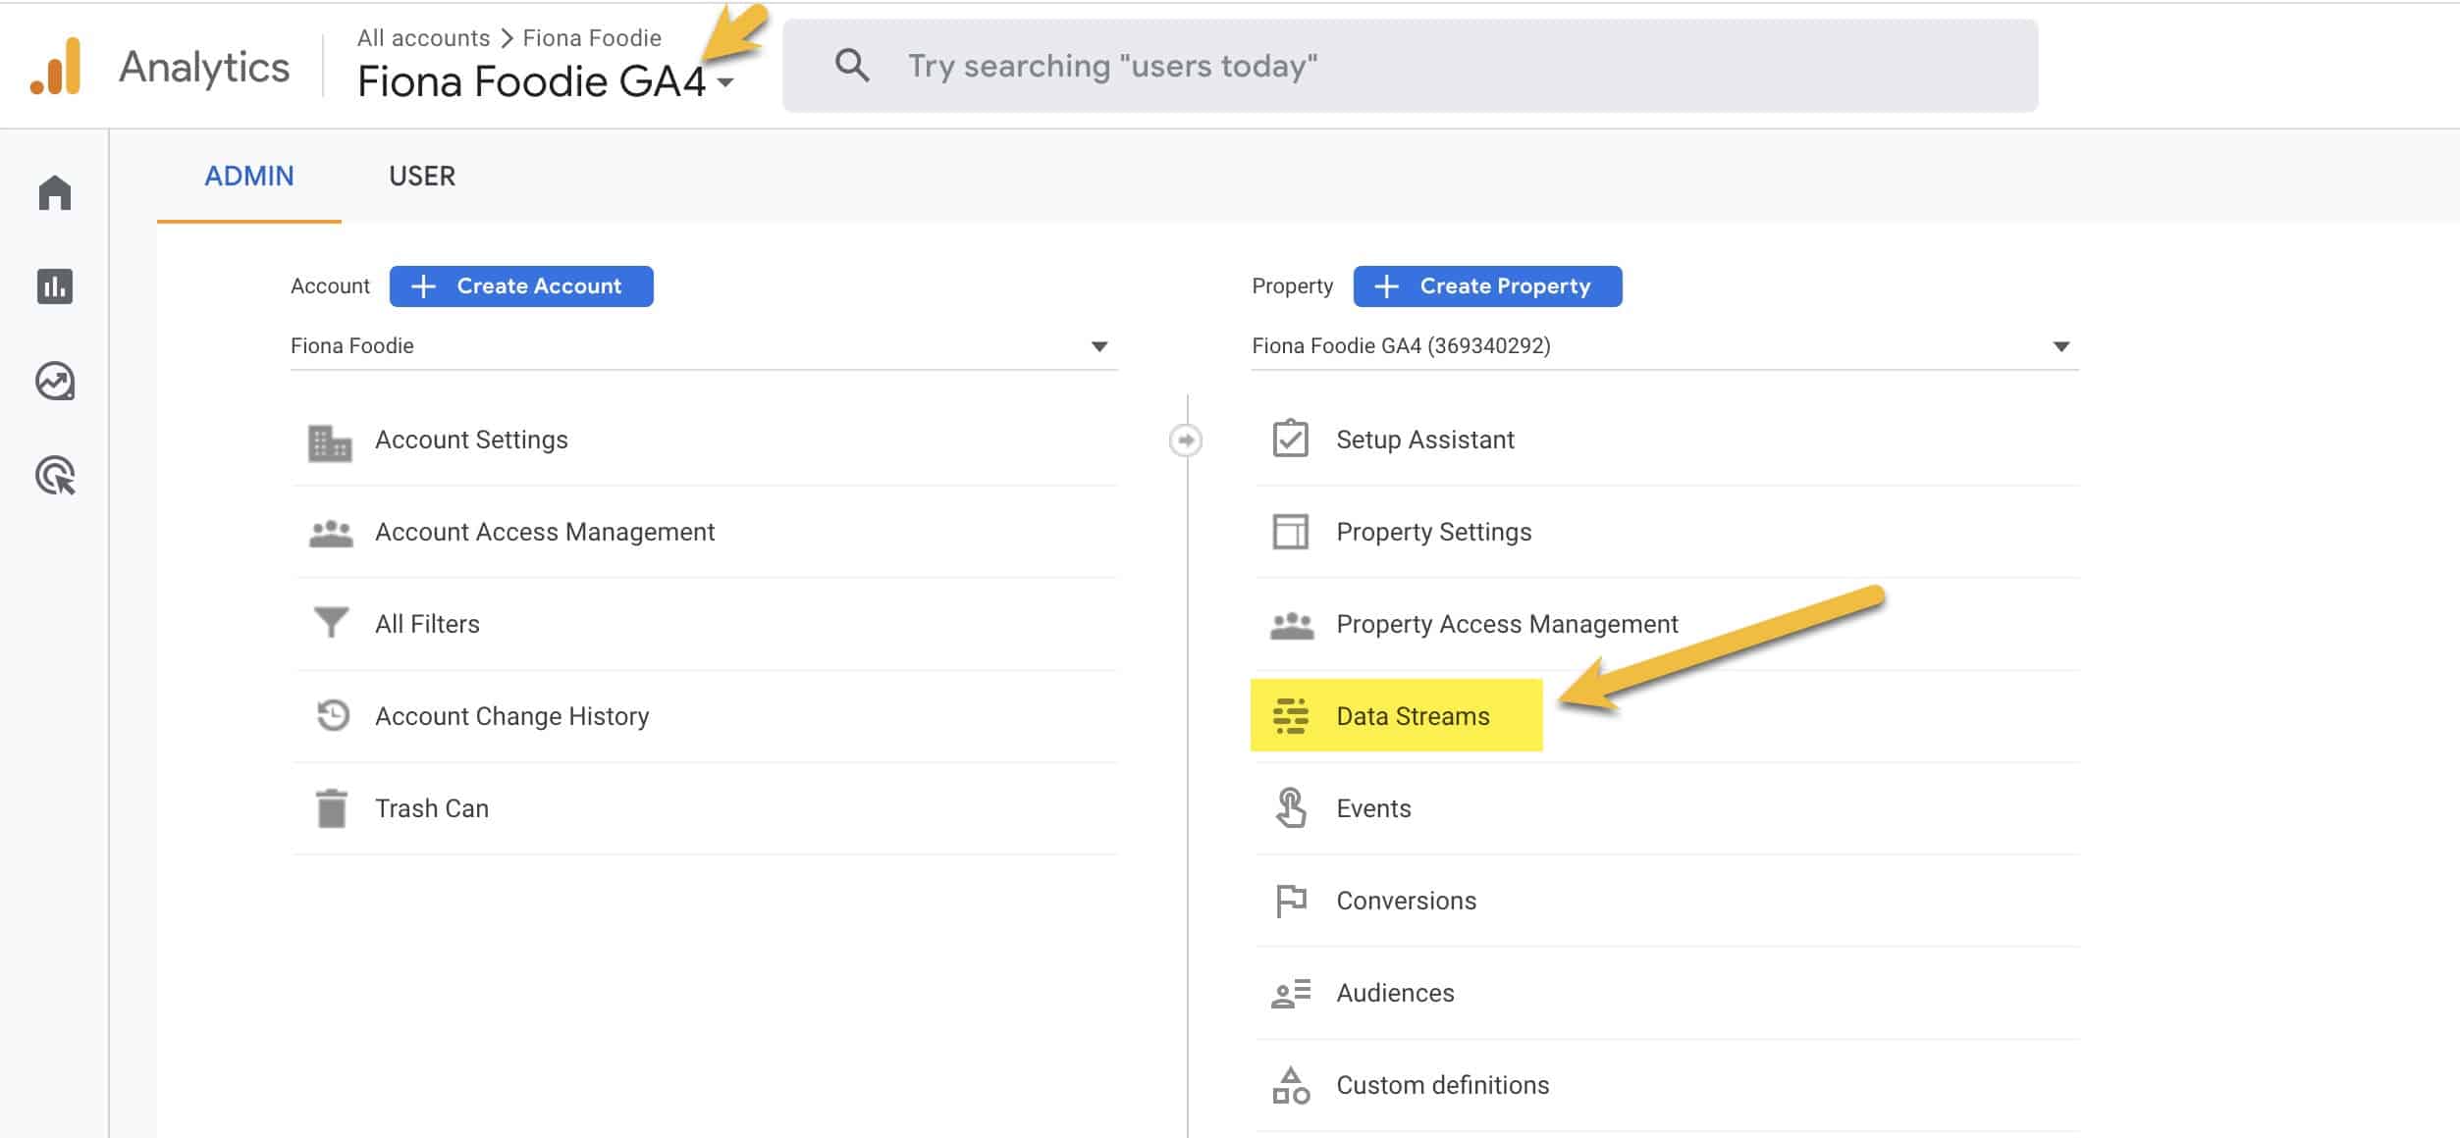
Task: Click the Analytics title text
Action: (x=204, y=67)
